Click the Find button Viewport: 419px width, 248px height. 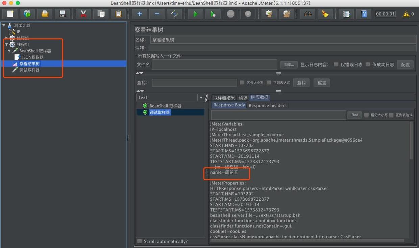pyautogui.click(x=354, y=115)
